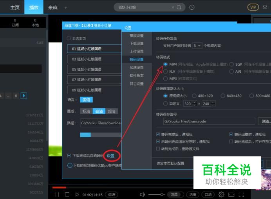The height and width of the screenshot is (199, 271).
Task: Add a new tab with plus icon
Action: pyautogui.click(x=66, y=8)
